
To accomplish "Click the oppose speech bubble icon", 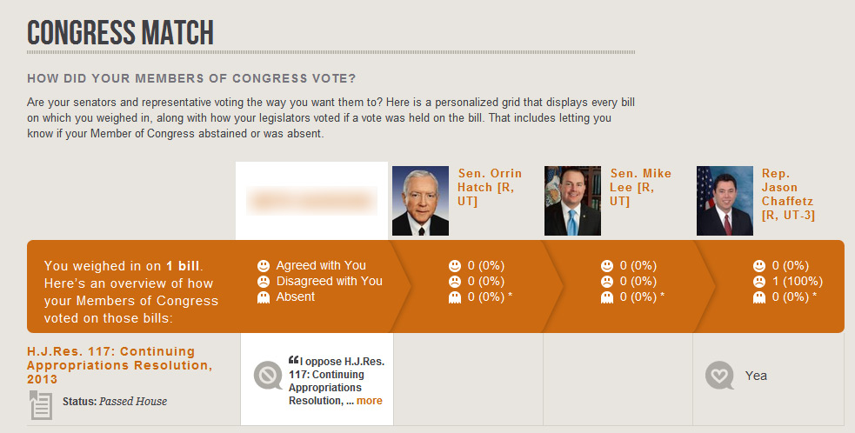I will [x=267, y=376].
